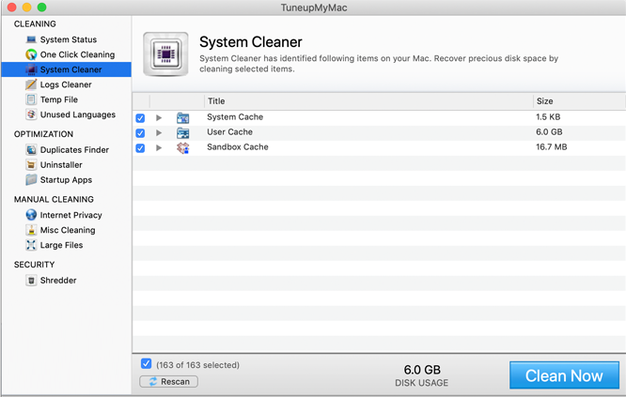Click the Misc Cleaning broom icon
The width and height of the screenshot is (626, 397).
(31, 230)
